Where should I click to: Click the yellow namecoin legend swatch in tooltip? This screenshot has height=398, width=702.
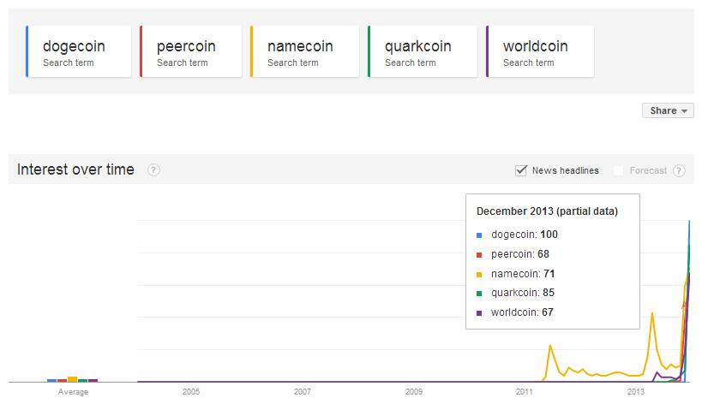tap(479, 274)
